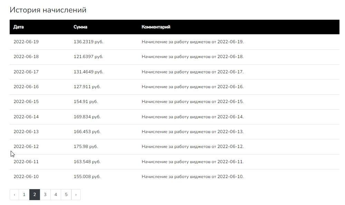Select current page 2 in pagination
The image size is (345, 205).
click(34, 195)
